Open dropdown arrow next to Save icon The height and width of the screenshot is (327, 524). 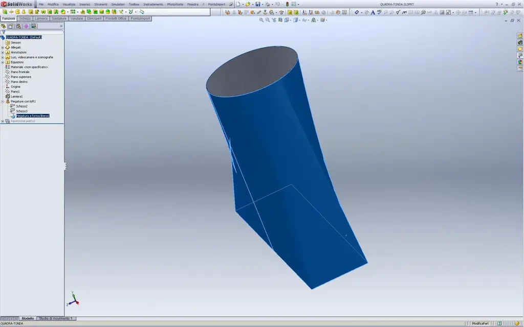263,4
